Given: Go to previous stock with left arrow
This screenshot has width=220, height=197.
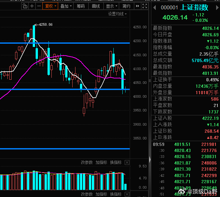Looking at the screenshot, I should (x=154, y=8).
